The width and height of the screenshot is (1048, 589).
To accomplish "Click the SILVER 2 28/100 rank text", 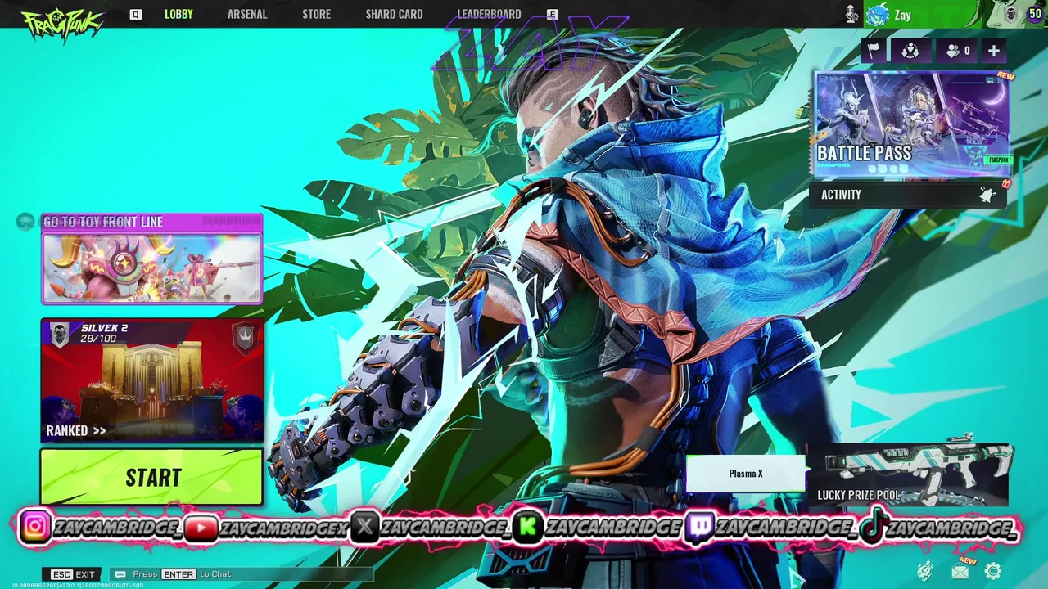I will 104,333.
